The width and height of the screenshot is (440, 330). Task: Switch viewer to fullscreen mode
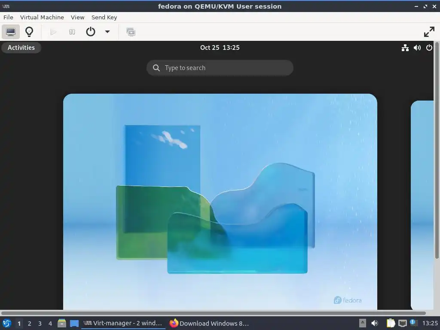click(x=429, y=32)
